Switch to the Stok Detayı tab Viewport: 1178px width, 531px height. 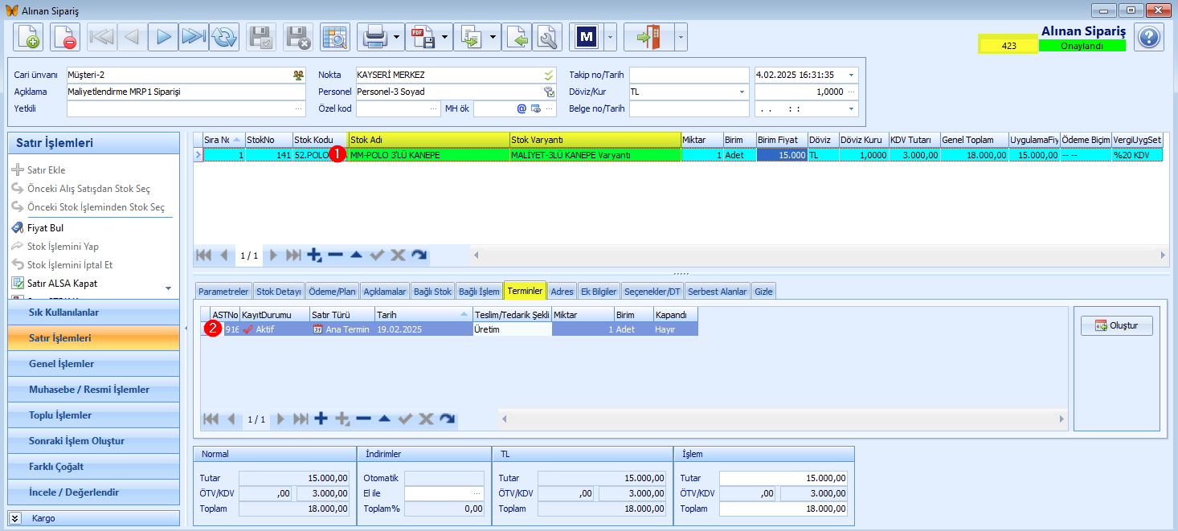click(279, 291)
